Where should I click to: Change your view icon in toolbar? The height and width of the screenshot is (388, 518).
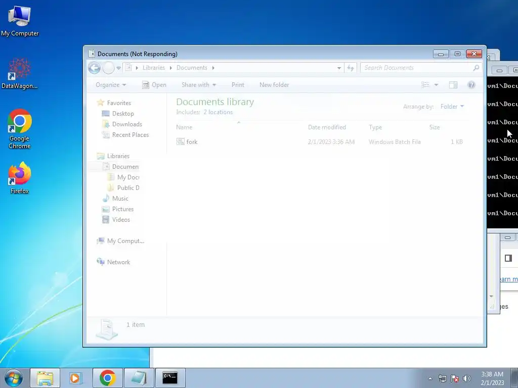tap(425, 85)
